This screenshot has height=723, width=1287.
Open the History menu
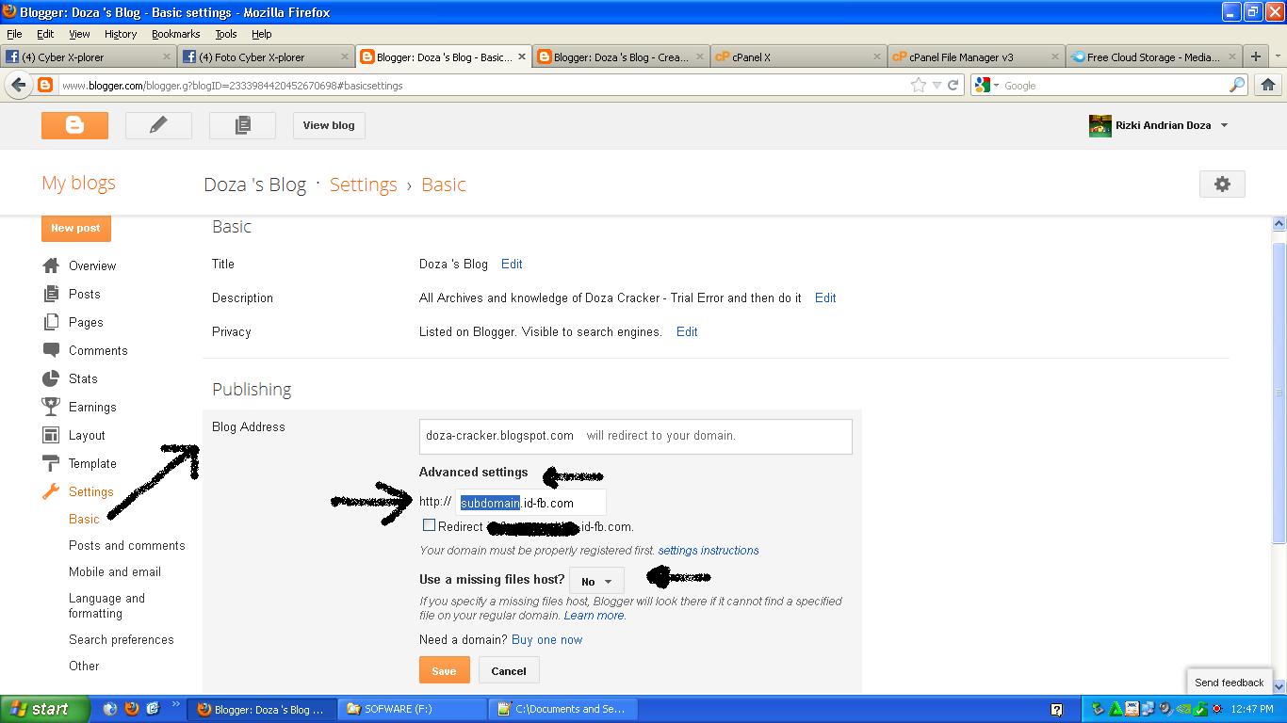121,34
